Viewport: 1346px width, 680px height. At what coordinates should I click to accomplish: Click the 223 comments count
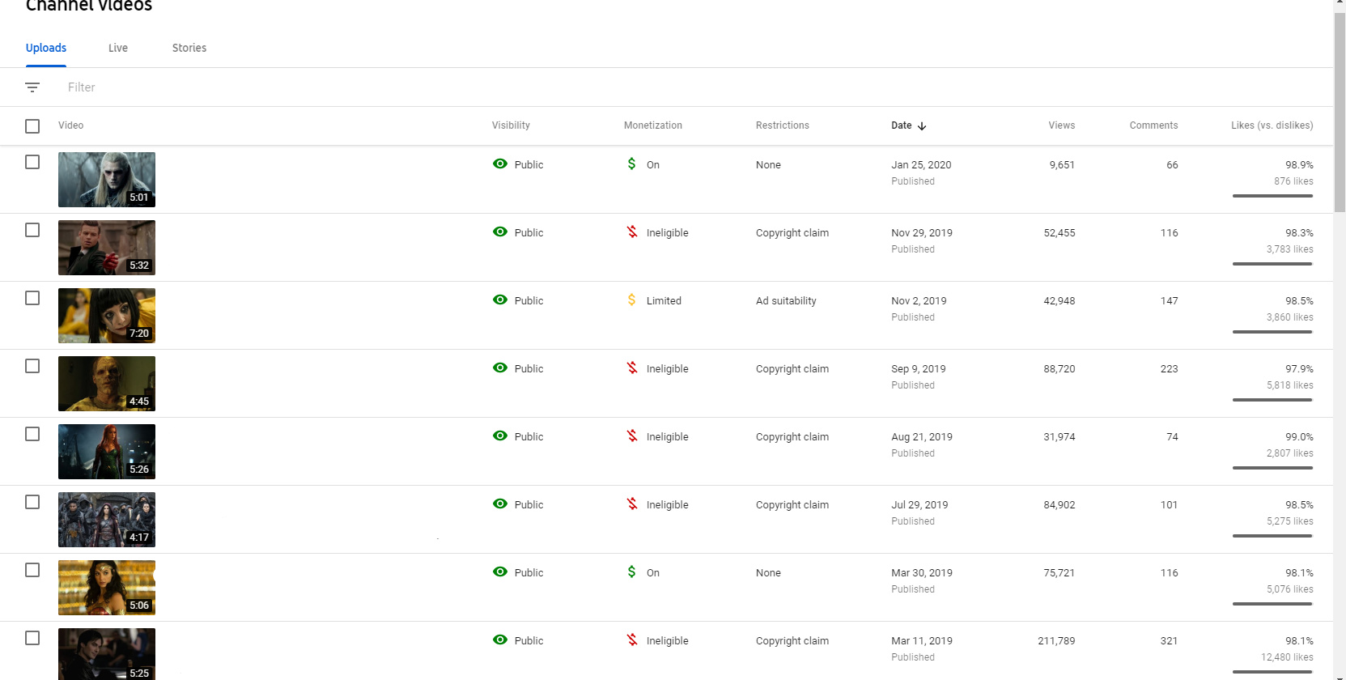(1169, 368)
